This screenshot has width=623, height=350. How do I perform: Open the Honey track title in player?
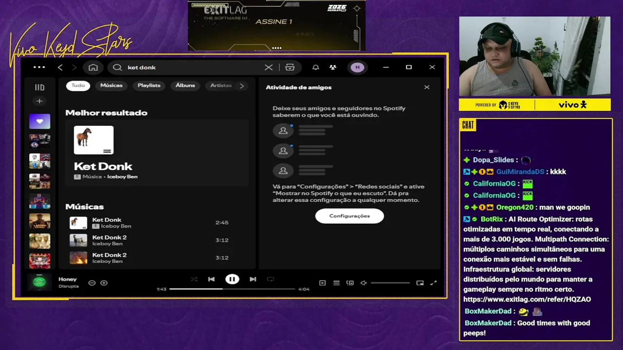(68, 280)
